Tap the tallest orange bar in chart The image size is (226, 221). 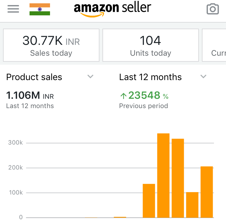click(x=163, y=175)
